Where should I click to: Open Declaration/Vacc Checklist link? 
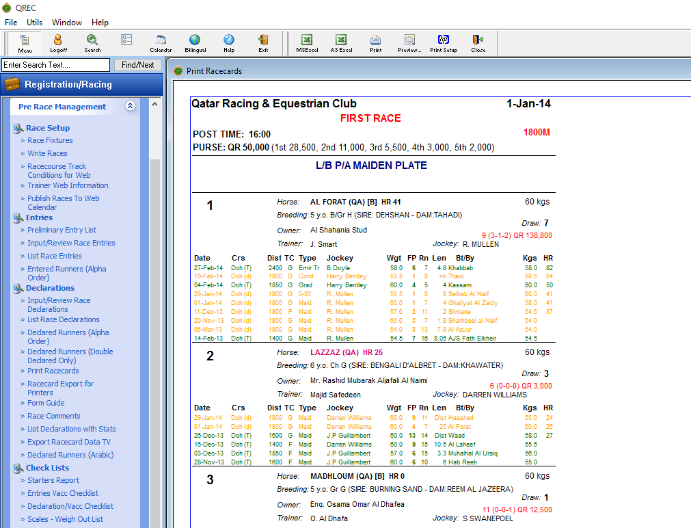coord(70,506)
